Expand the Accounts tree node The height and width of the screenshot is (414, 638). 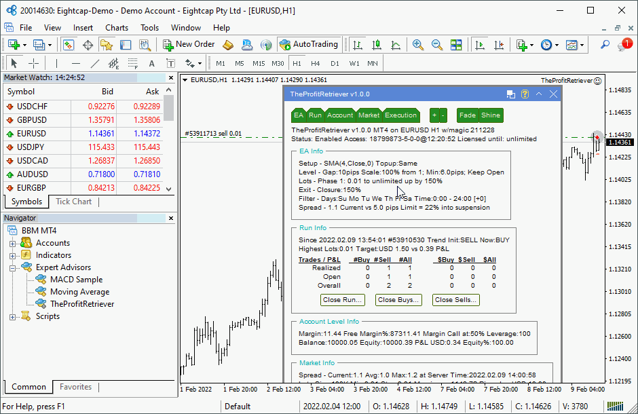(13, 243)
